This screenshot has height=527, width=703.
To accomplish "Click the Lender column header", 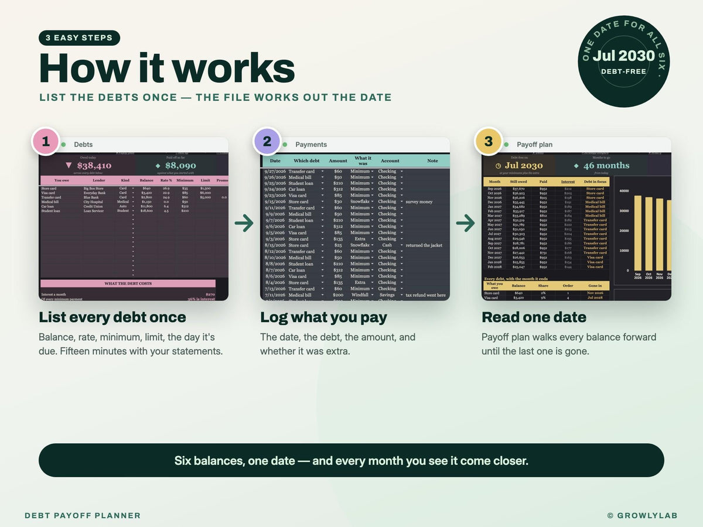I will [98, 180].
